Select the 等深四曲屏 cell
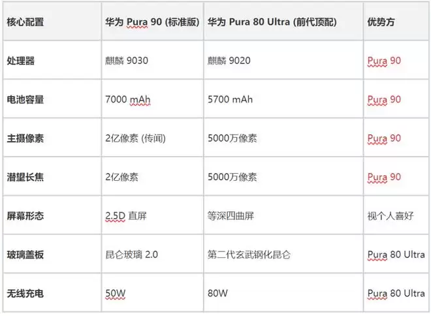 234,215
